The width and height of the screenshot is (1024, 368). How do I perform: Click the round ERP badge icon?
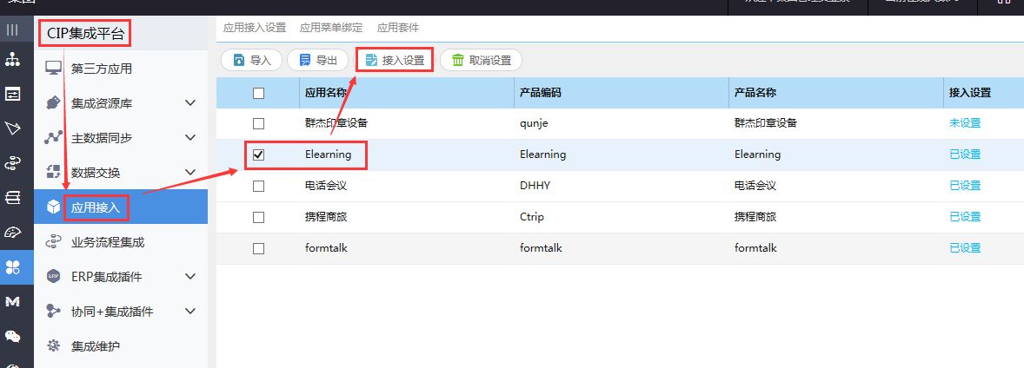[54, 277]
